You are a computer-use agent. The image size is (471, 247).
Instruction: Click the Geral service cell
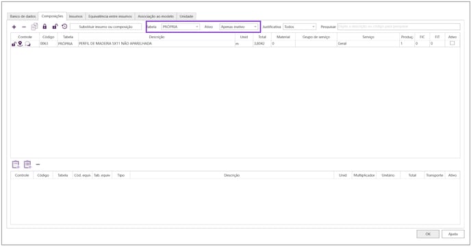[368, 44]
